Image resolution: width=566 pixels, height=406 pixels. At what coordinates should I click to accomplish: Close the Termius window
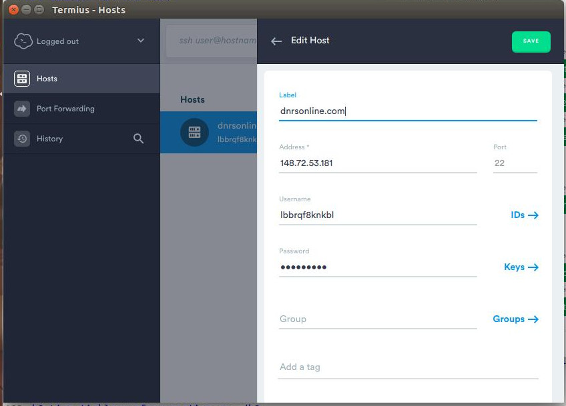(x=13, y=10)
